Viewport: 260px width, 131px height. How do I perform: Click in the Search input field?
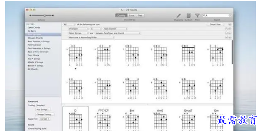point(217,15)
